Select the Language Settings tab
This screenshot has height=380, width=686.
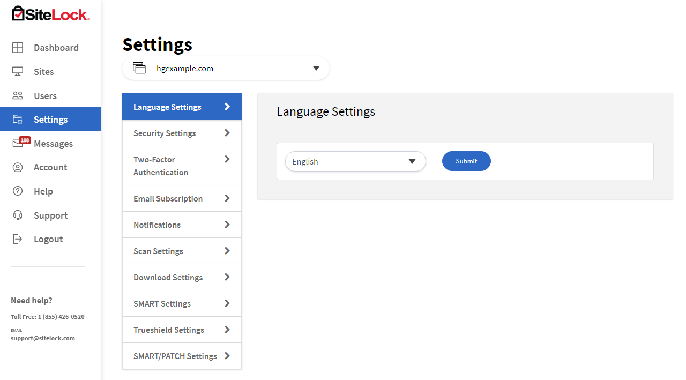(182, 107)
